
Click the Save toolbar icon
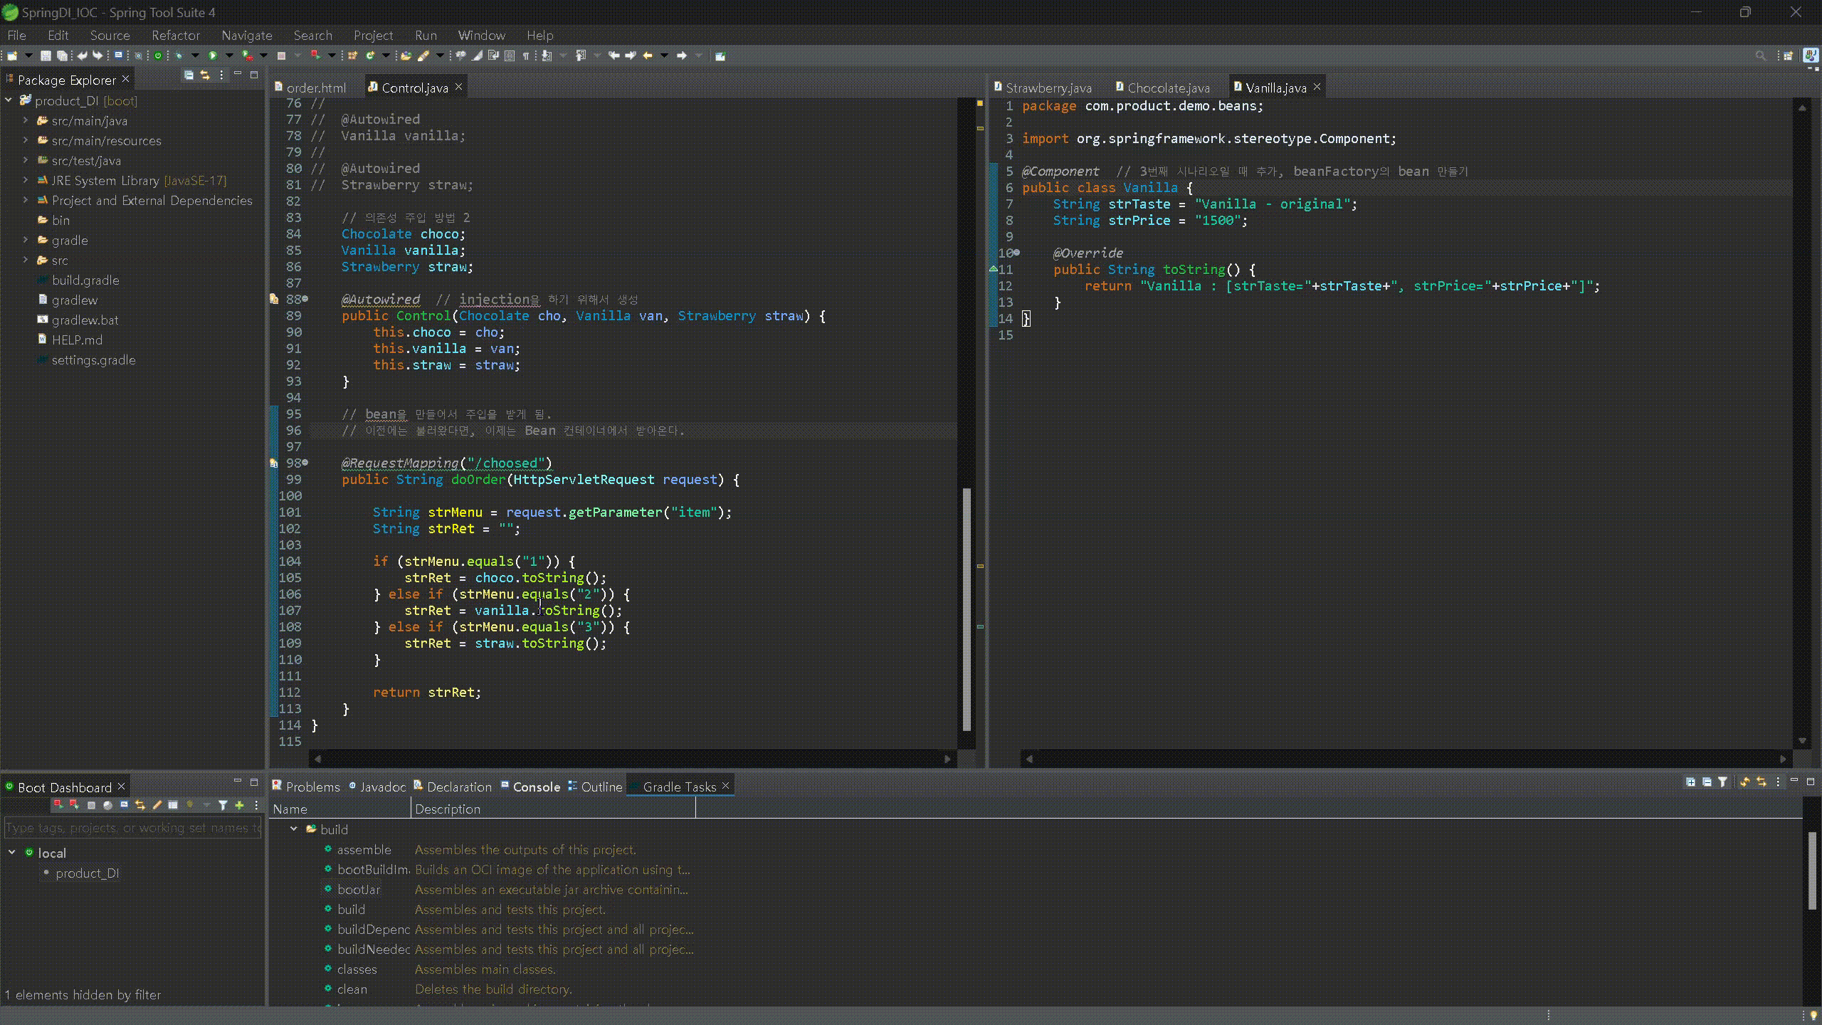coord(45,56)
